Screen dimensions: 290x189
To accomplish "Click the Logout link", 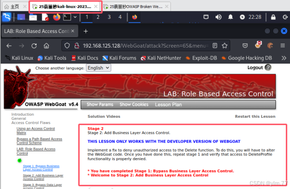I will 255,68.
